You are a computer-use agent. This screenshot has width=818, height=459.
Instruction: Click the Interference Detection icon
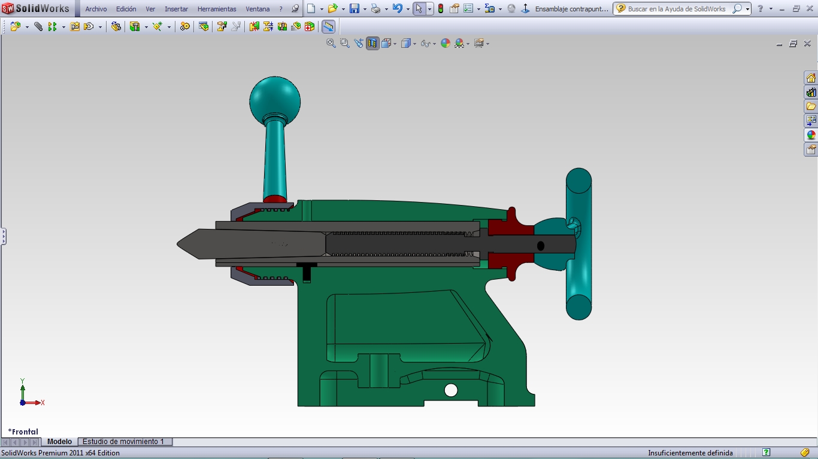point(255,27)
